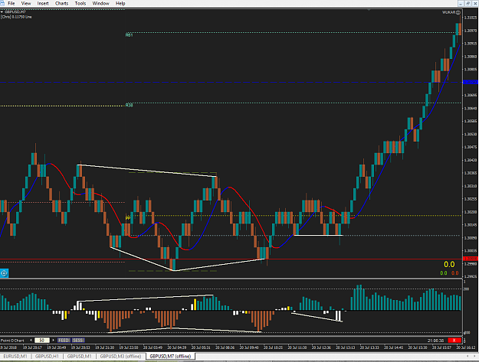Click the yellow PP pivot label
Screen dimensions: 479x362
point(128,218)
